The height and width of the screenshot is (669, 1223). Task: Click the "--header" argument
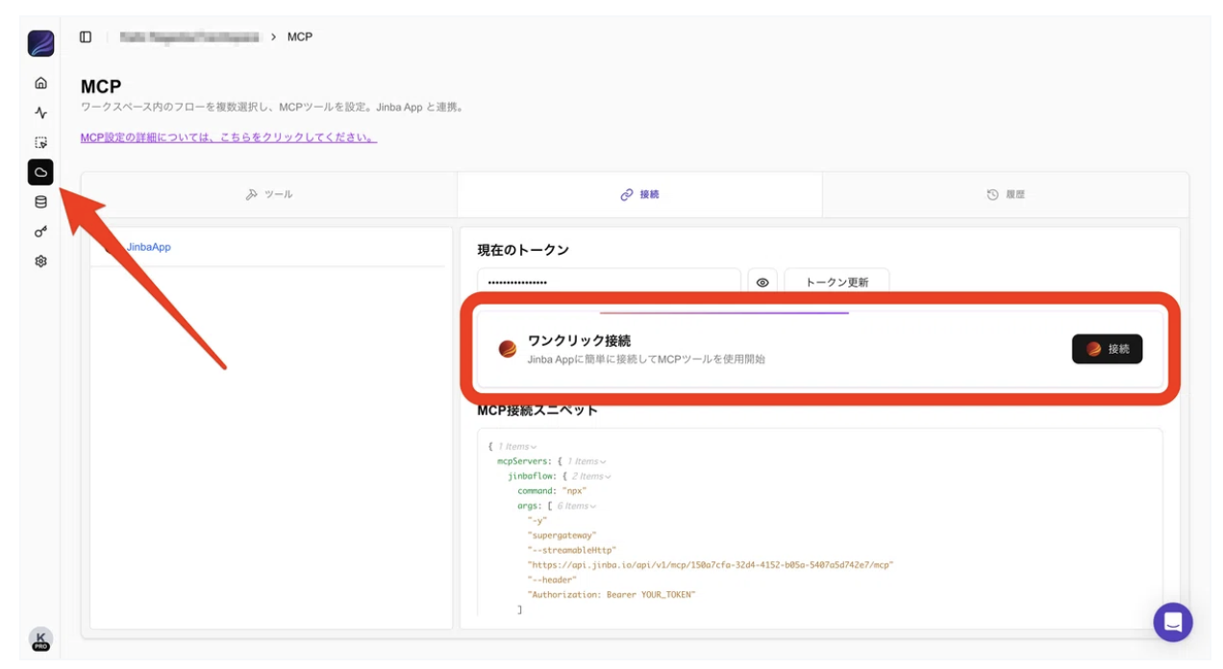pos(552,580)
